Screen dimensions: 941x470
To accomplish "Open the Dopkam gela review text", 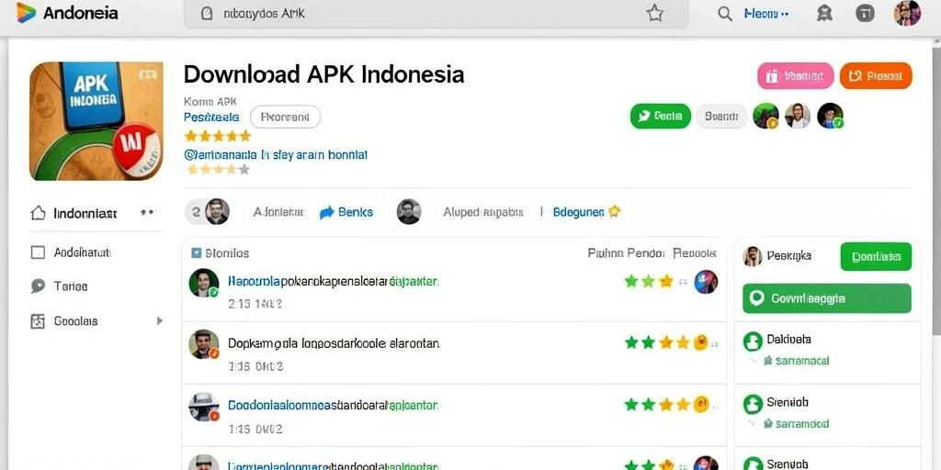I will [334, 343].
